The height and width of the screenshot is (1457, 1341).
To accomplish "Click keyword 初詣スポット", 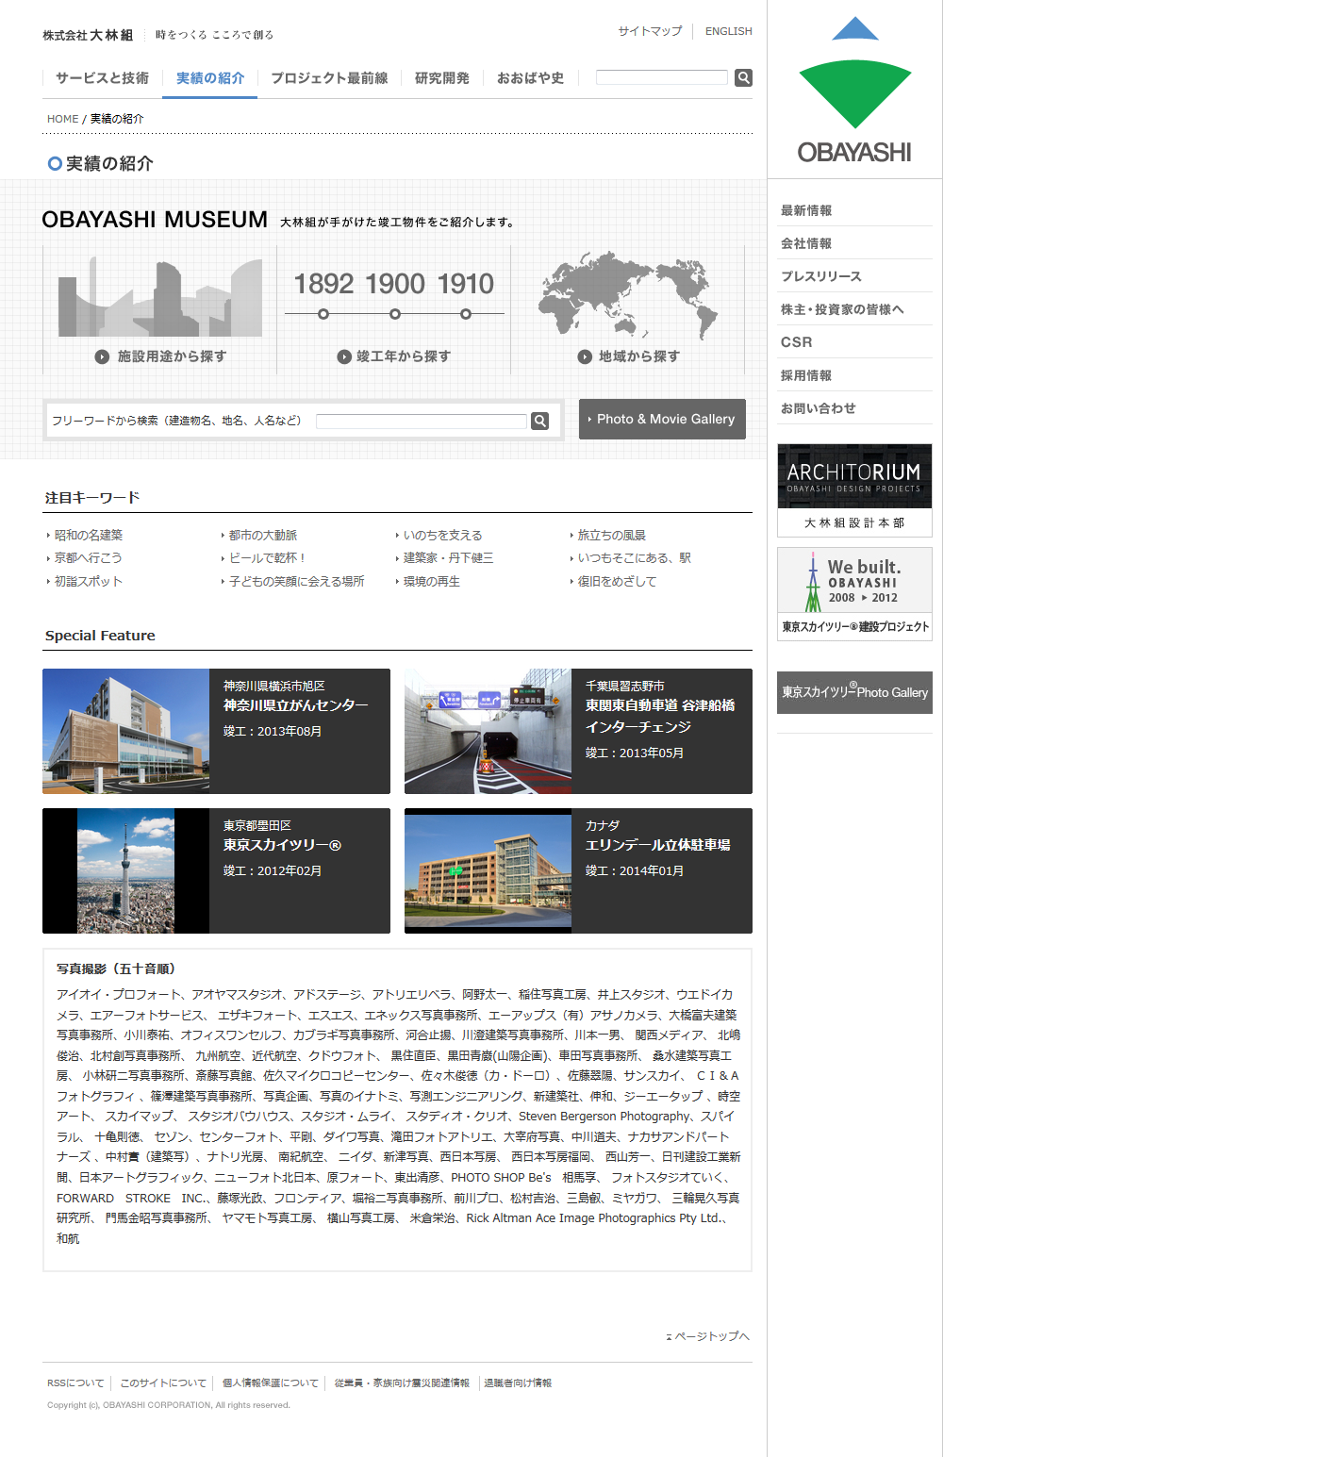I will tap(89, 582).
